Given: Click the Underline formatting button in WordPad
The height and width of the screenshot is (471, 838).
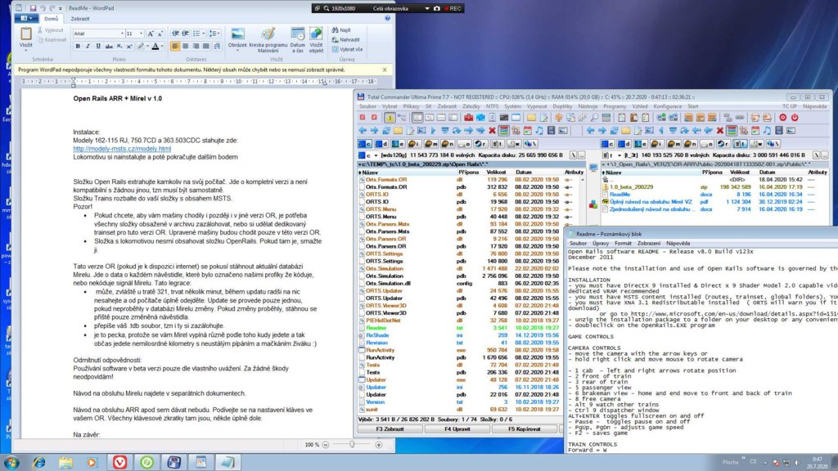Looking at the screenshot, I should point(97,47).
